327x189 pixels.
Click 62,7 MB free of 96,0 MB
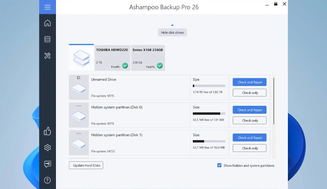click(209, 147)
